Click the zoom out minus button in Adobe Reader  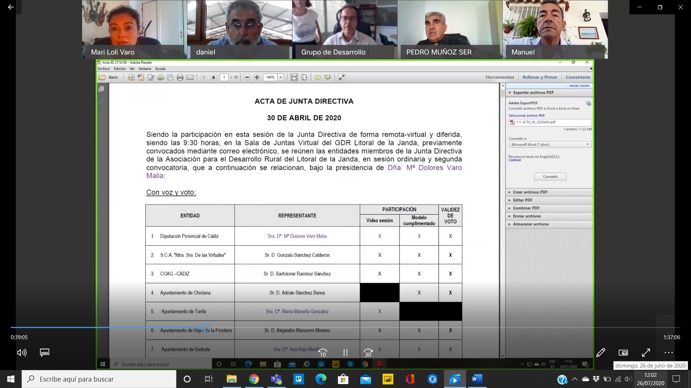point(247,77)
